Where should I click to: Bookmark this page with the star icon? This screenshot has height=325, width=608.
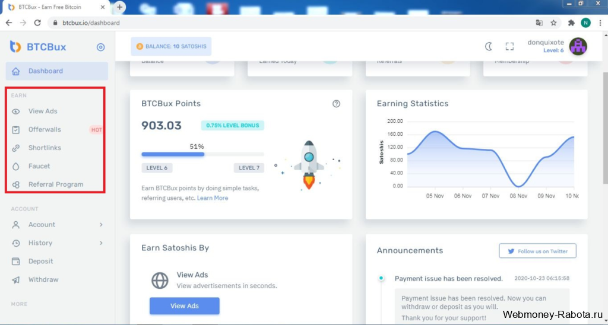click(554, 23)
